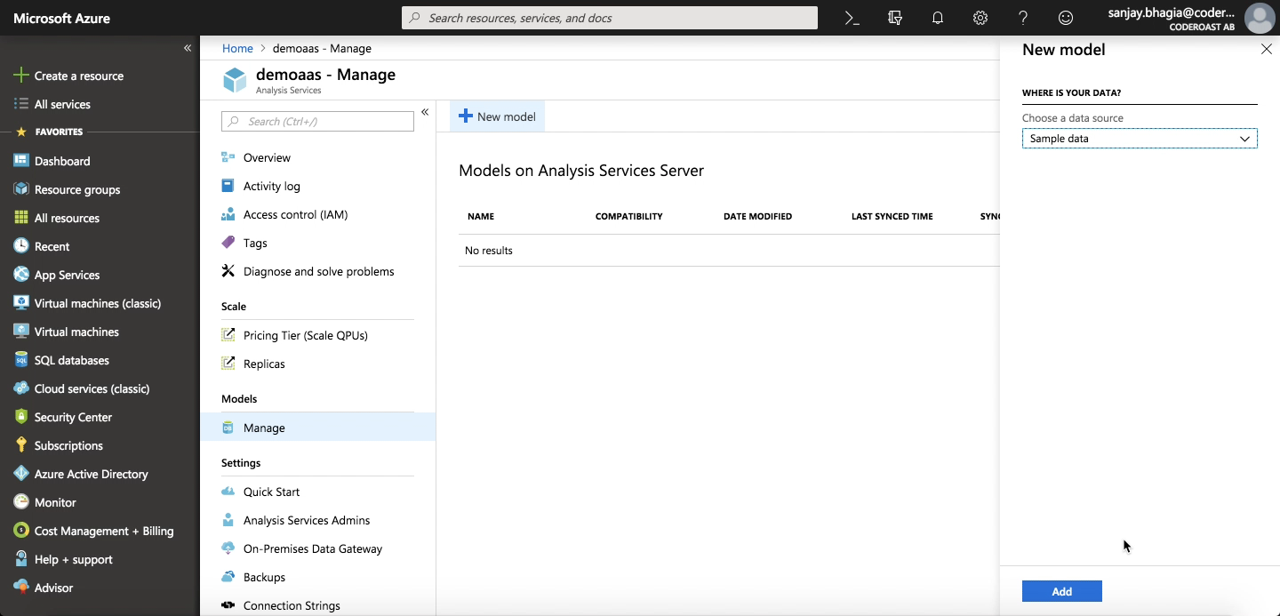This screenshot has width=1280, height=616.
Task: Open the notifications bell
Action: tap(937, 18)
